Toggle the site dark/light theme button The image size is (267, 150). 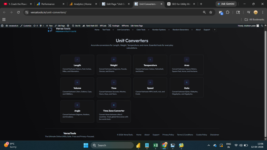(x=215, y=30)
